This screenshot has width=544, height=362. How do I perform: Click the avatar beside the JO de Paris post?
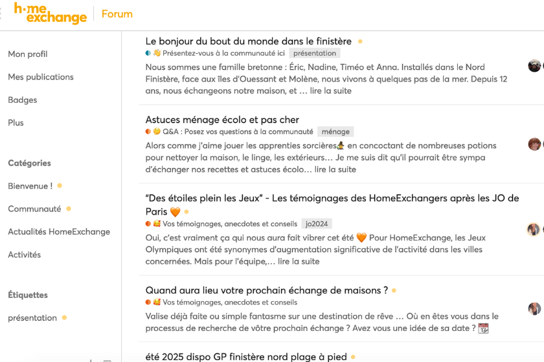(x=534, y=229)
